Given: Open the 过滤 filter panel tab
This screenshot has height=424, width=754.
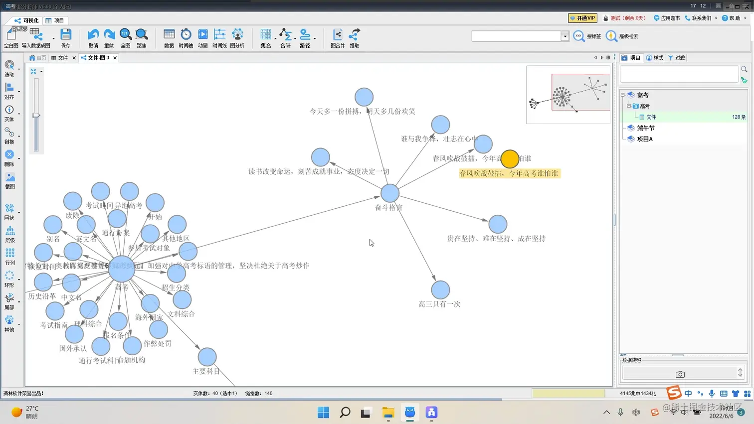Looking at the screenshot, I should coord(677,58).
